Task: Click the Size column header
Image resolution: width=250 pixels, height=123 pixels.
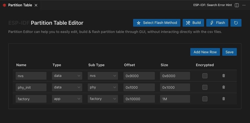Action: point(164,65)
